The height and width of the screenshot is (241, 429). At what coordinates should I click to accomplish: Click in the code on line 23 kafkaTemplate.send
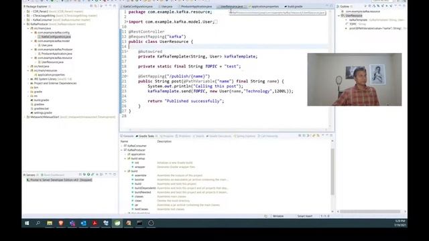pos(221,91)
